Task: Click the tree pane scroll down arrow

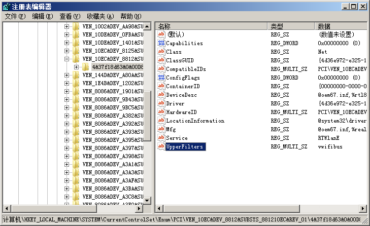Action: [147, 201]
